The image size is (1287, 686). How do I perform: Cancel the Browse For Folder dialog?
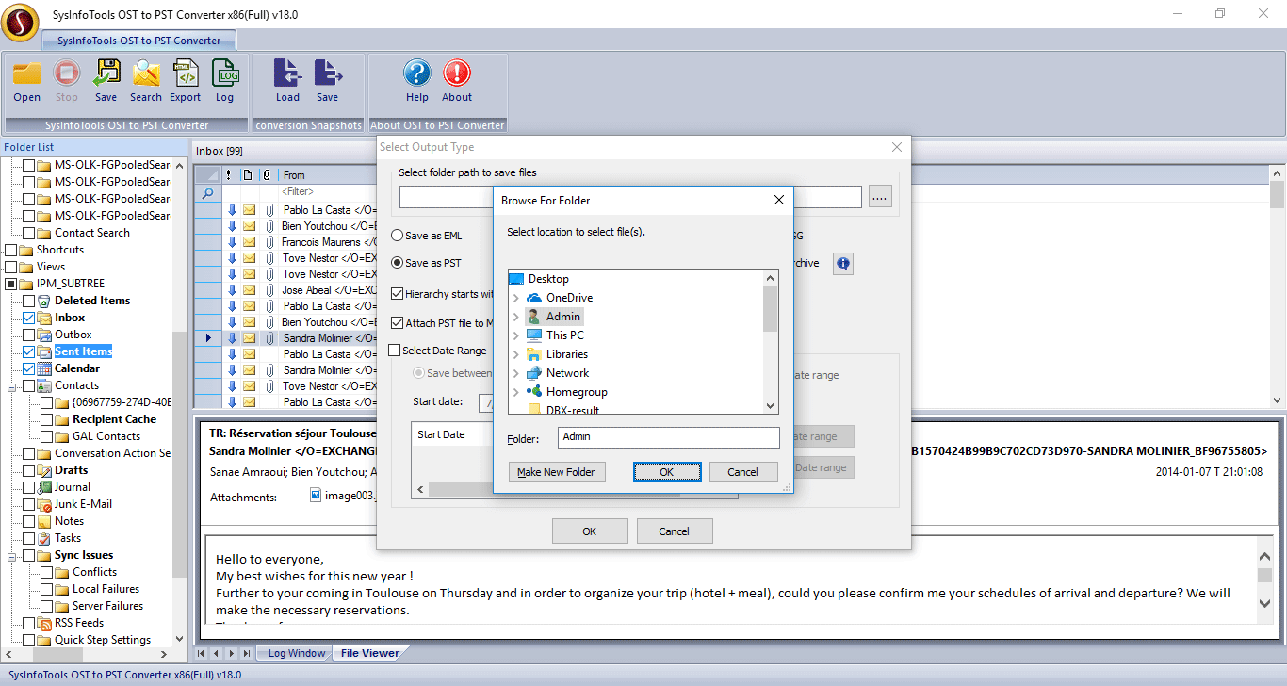click(743, 472)
